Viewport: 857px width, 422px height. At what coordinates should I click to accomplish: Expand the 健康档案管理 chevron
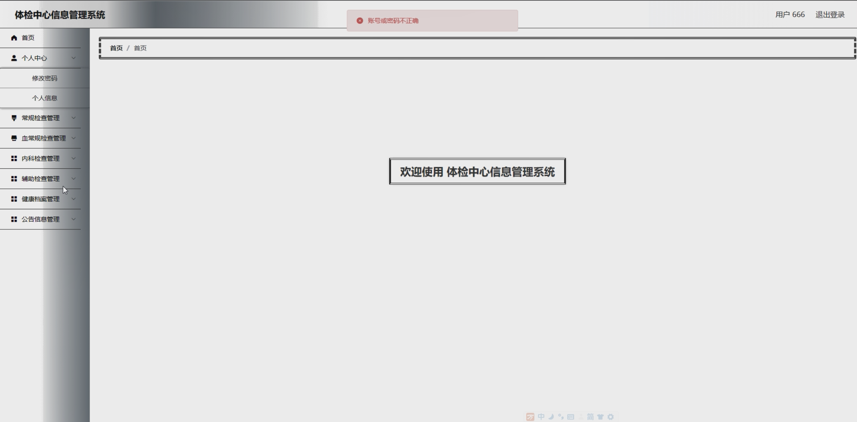click(74, 199)
